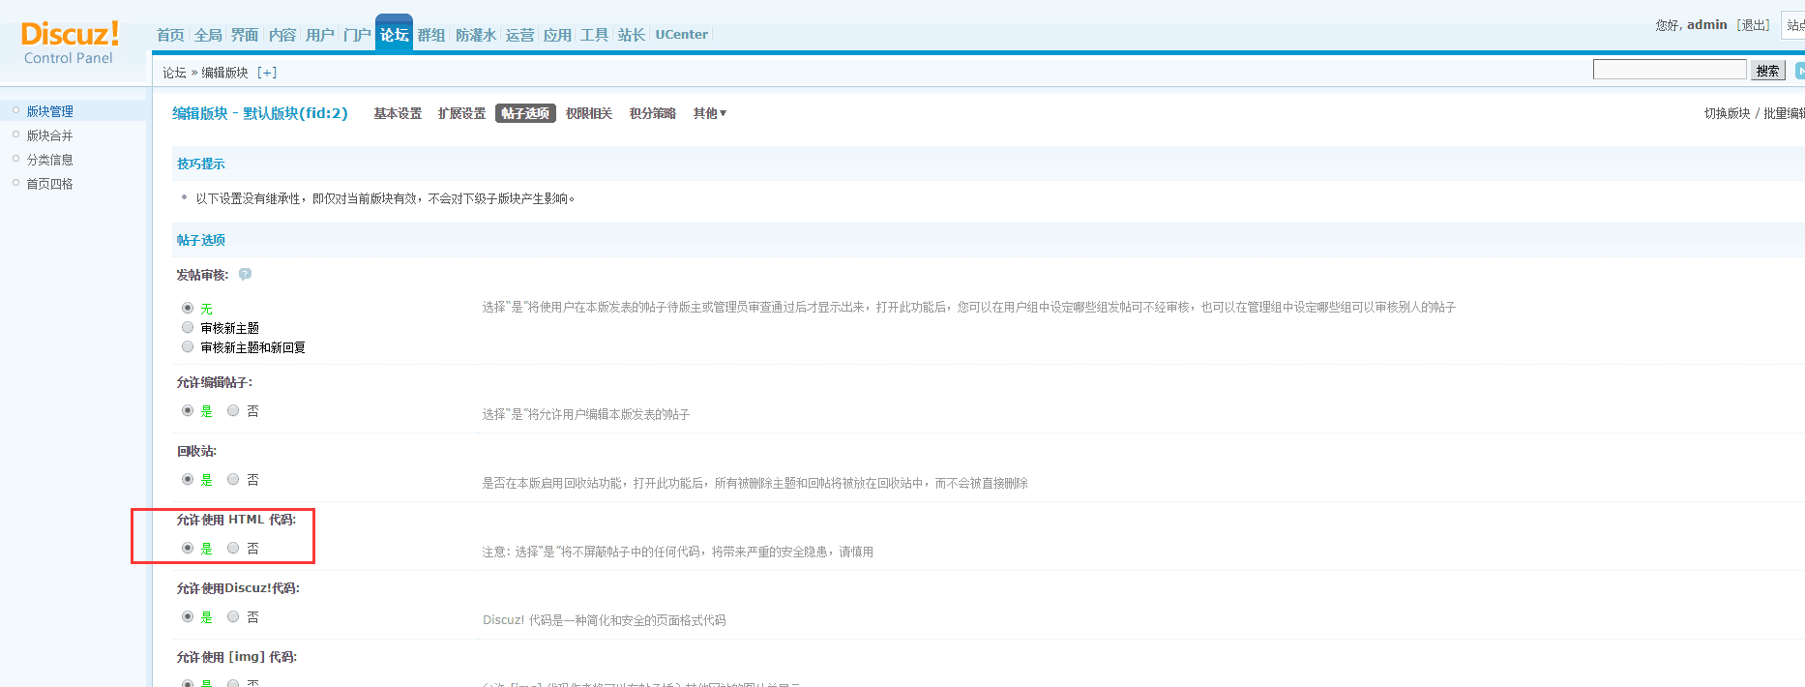
Task: Expand the 其他 dropdown tab
Action: [709, 113]
